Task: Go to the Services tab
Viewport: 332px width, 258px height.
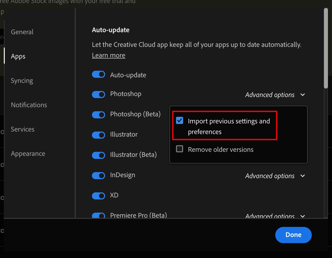Action: coord(23,129)
